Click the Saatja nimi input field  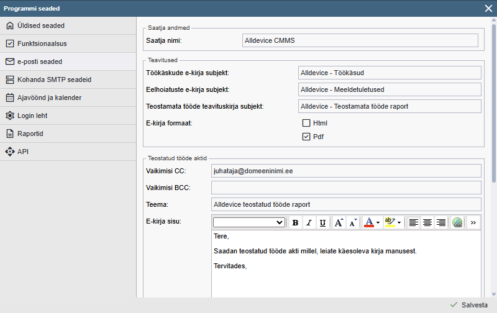[x=360, y=40]
